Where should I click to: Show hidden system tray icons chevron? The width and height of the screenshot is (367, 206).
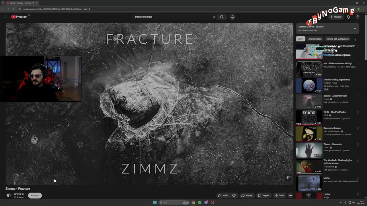pos(341,203)
